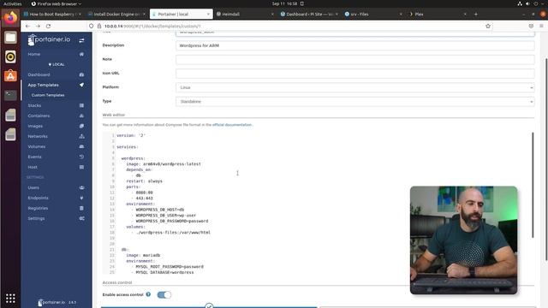Switch to How to Boot Raspberry tab

52,15
